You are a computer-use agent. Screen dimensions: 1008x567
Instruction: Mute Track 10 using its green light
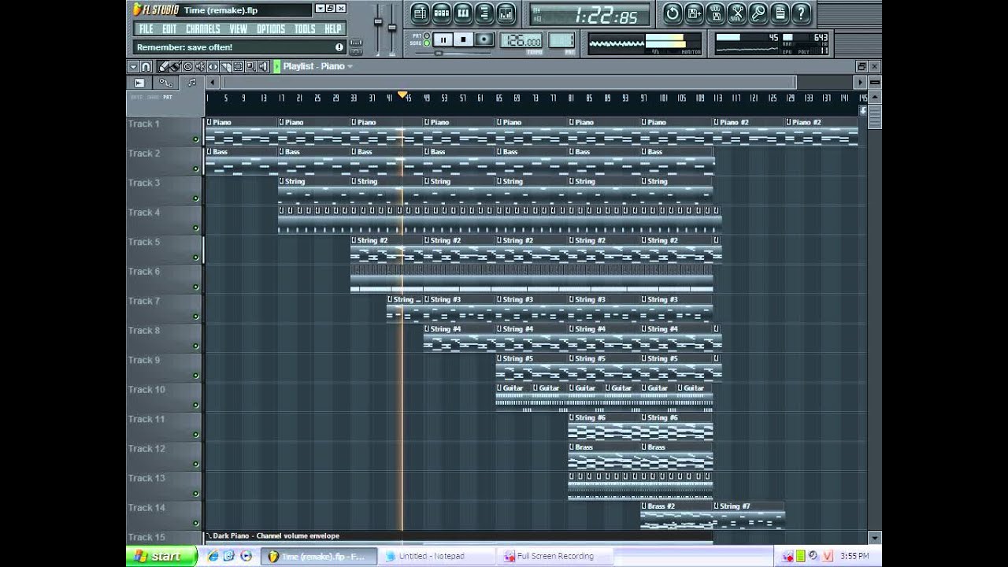pyautogui.click(x=195, y=405)
